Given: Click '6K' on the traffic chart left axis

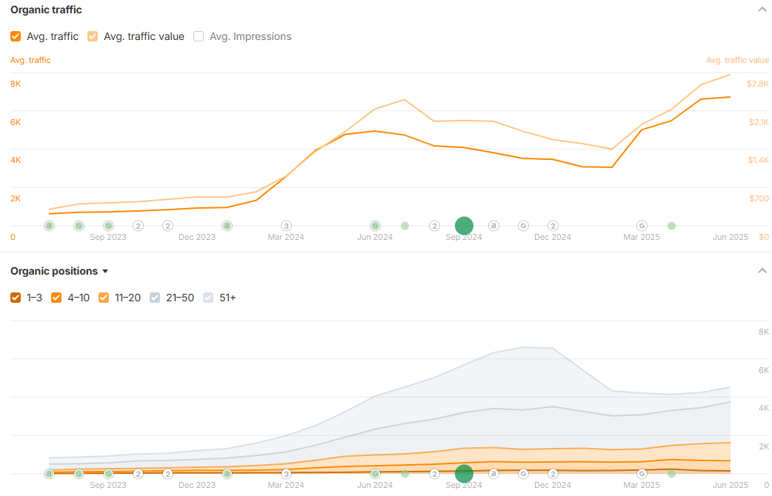Looking at the screenshot, I should point(16,123).
